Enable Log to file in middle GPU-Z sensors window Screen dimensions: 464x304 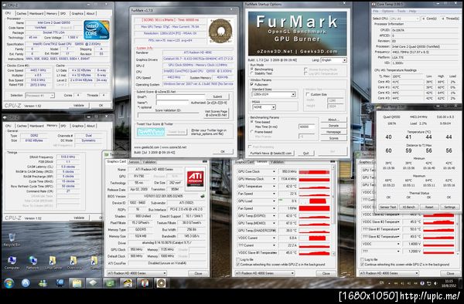(x=238, y=259)
